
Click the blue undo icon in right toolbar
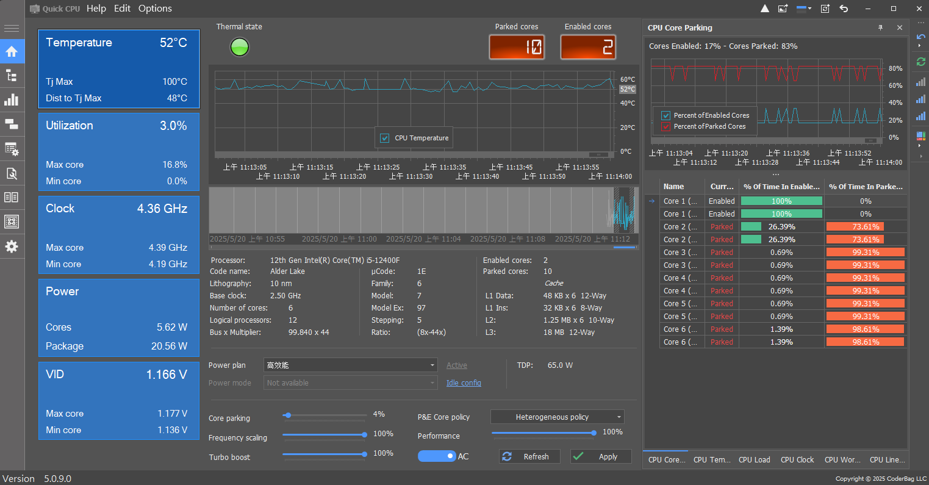pyautogui.click(x=921, y=37)
